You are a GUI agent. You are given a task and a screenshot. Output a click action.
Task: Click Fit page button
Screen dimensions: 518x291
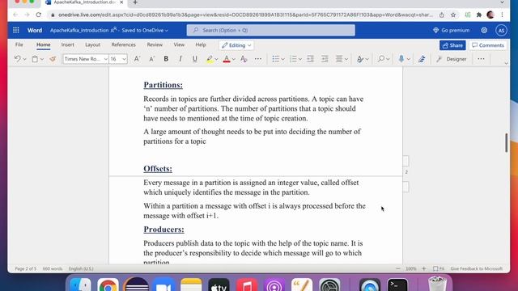click(x=439, y=268)
